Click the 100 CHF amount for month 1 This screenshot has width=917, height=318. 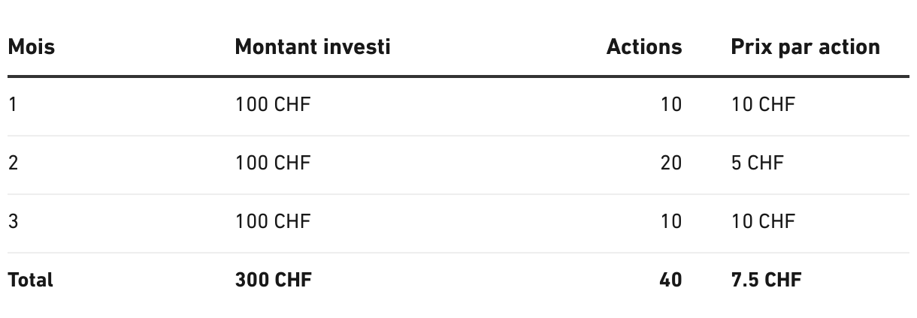tap(272, 103)
